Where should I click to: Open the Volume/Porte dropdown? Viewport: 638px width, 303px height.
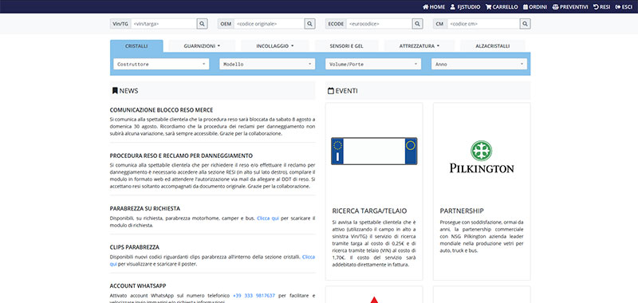(x=373, y=65)
